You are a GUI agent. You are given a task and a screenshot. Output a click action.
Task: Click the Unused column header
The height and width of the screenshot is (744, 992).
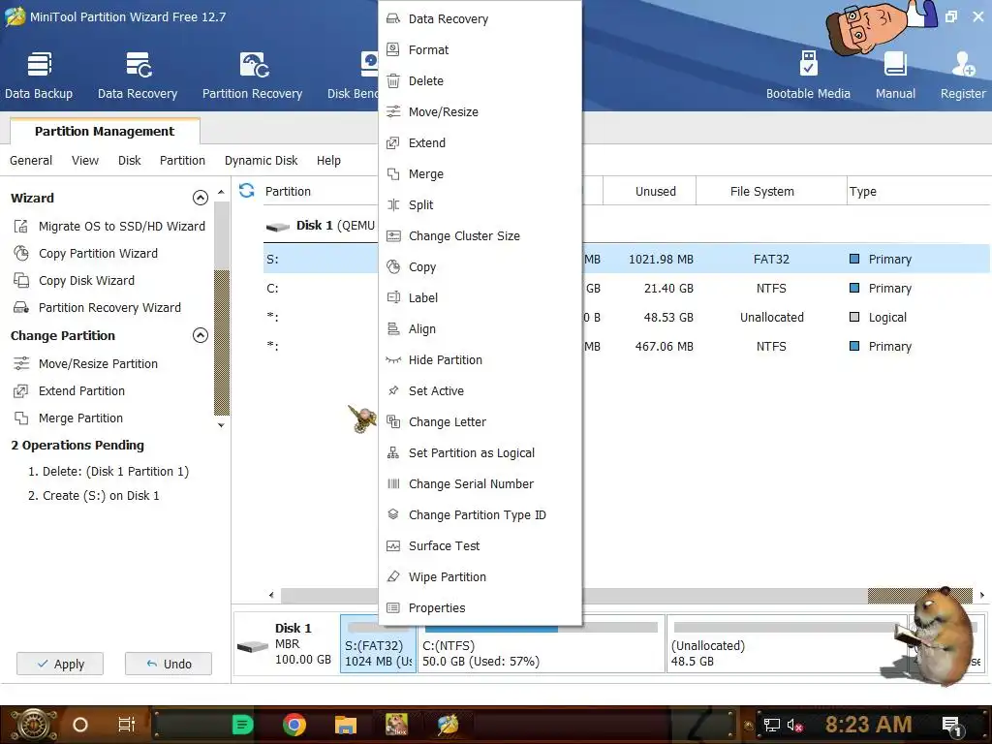[650, 191]
